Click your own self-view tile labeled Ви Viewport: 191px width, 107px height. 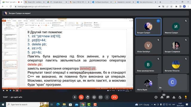coord(172,82)
